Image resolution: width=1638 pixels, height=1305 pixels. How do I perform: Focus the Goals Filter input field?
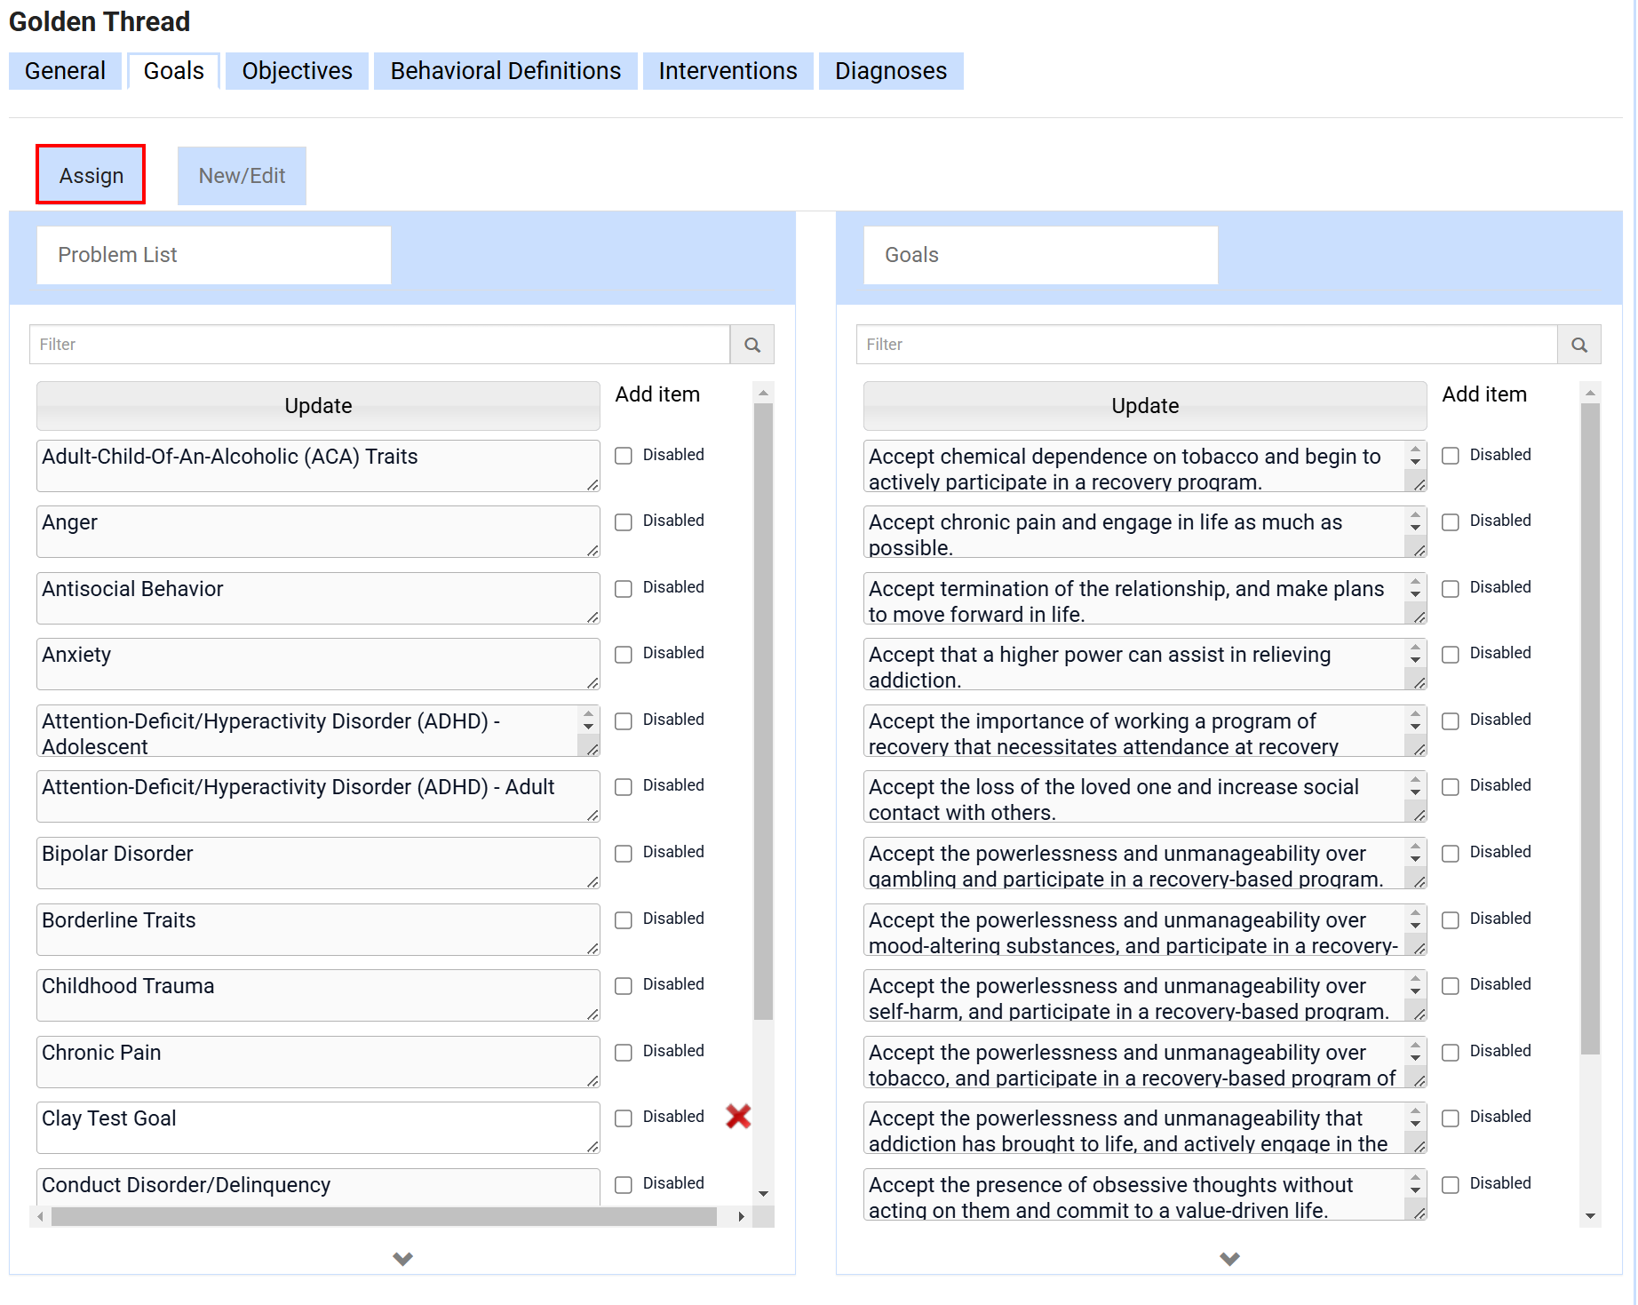(x=1206, y=345)
